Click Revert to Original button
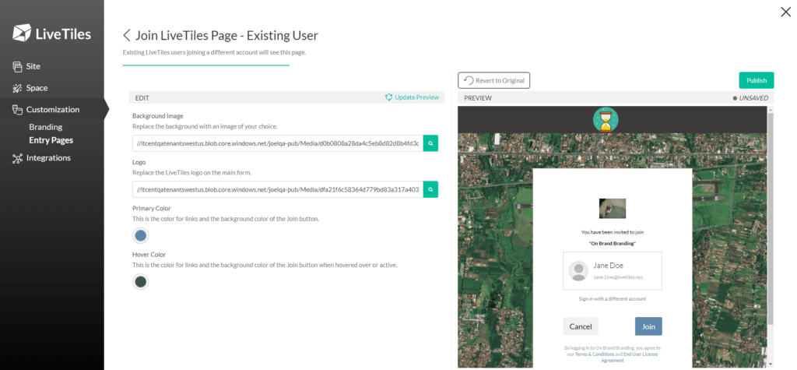Screen dimensions: 797x370 coord(494,80)
